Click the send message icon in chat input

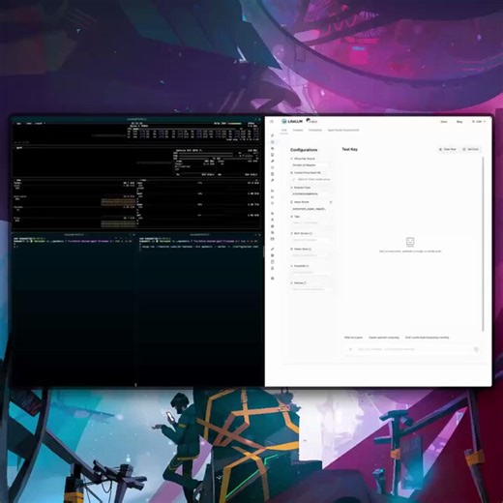[476, 349]
